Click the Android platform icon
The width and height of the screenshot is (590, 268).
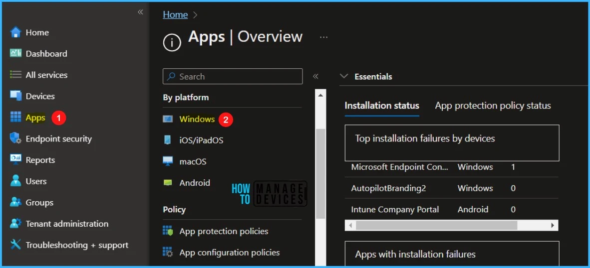click(x=167, y=183)
